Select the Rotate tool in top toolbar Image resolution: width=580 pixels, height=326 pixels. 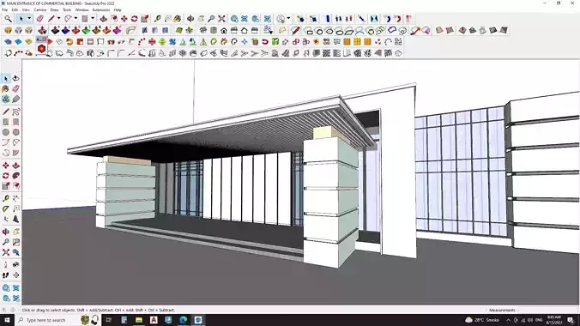tap(134, 19)
